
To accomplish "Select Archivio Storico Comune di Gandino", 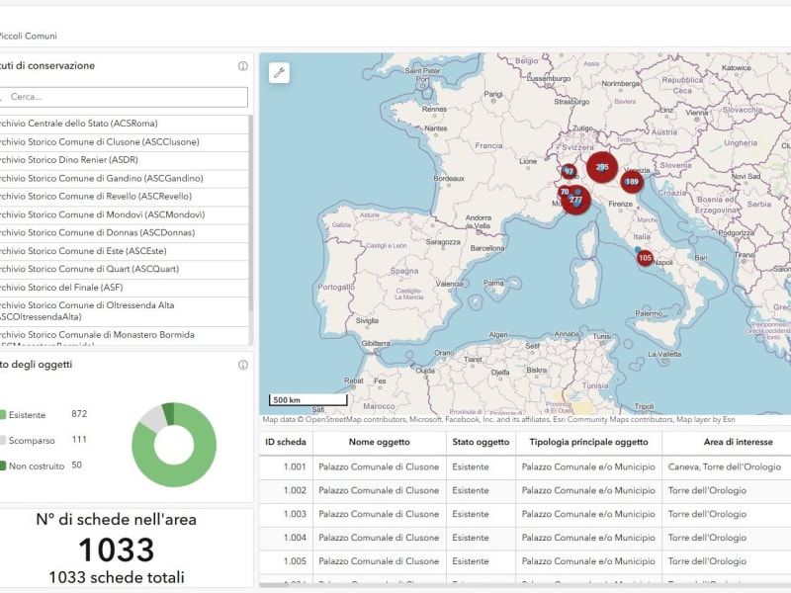I will pyautogui.click(x=124, y=178).
